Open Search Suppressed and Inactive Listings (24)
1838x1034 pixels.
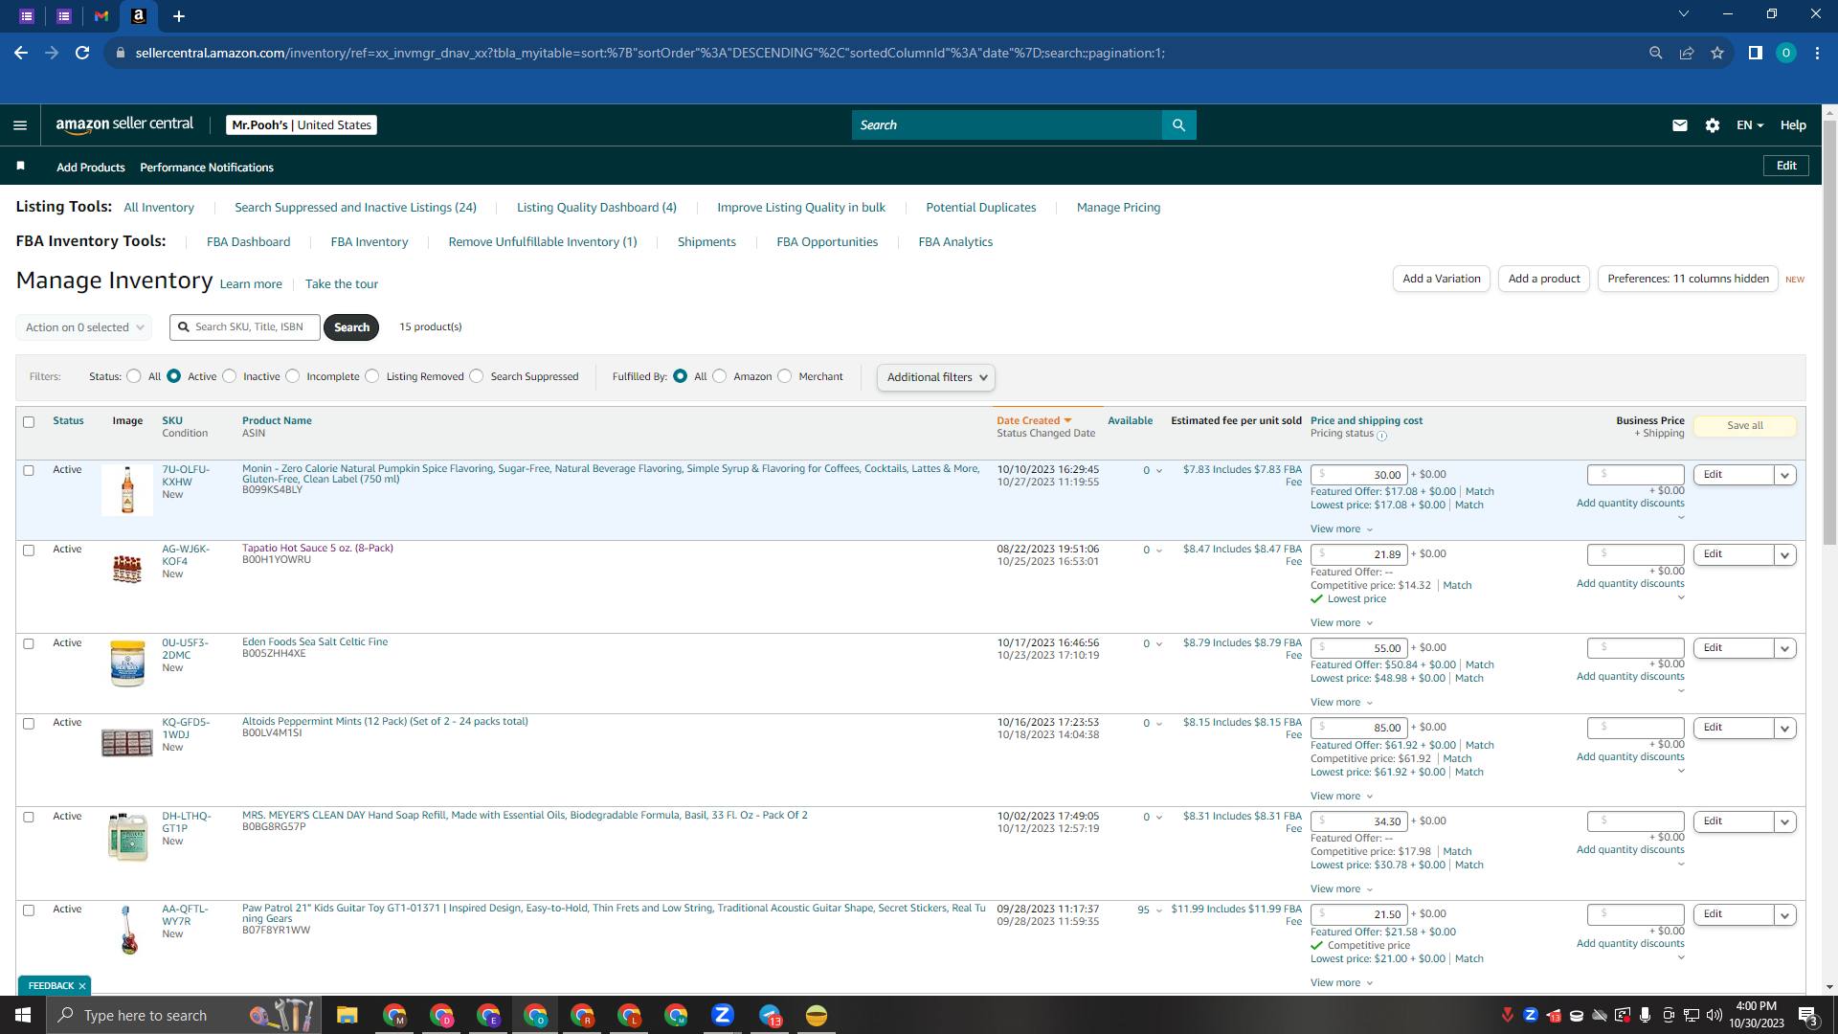pos(355,208)
